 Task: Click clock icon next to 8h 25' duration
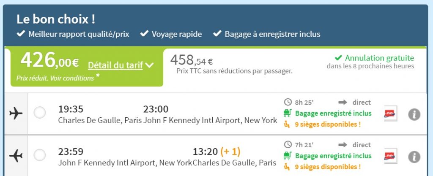click(x=288, y=102)
